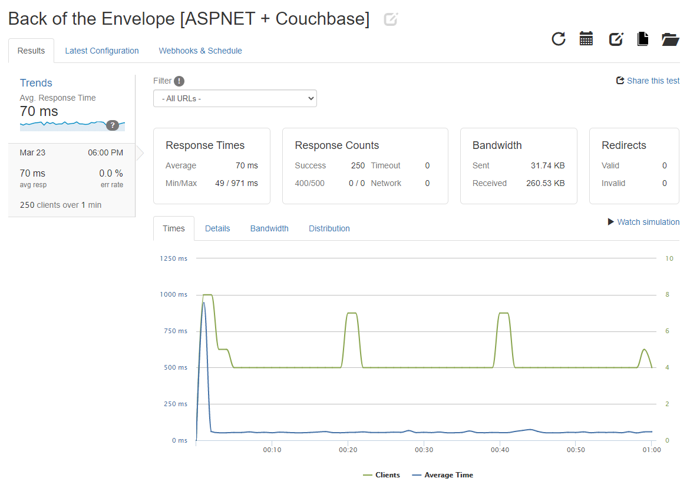The height and width of the screenshot is (488, 690).
Task: Open the schedule calendar icon
Action: [x=586, y=39]
